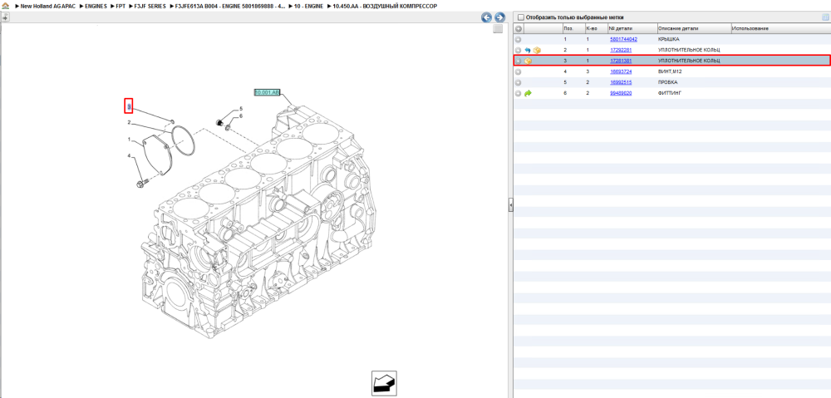Sort by Поз. column header
This screenshot has width=831, height=398.
coord(573,28)
